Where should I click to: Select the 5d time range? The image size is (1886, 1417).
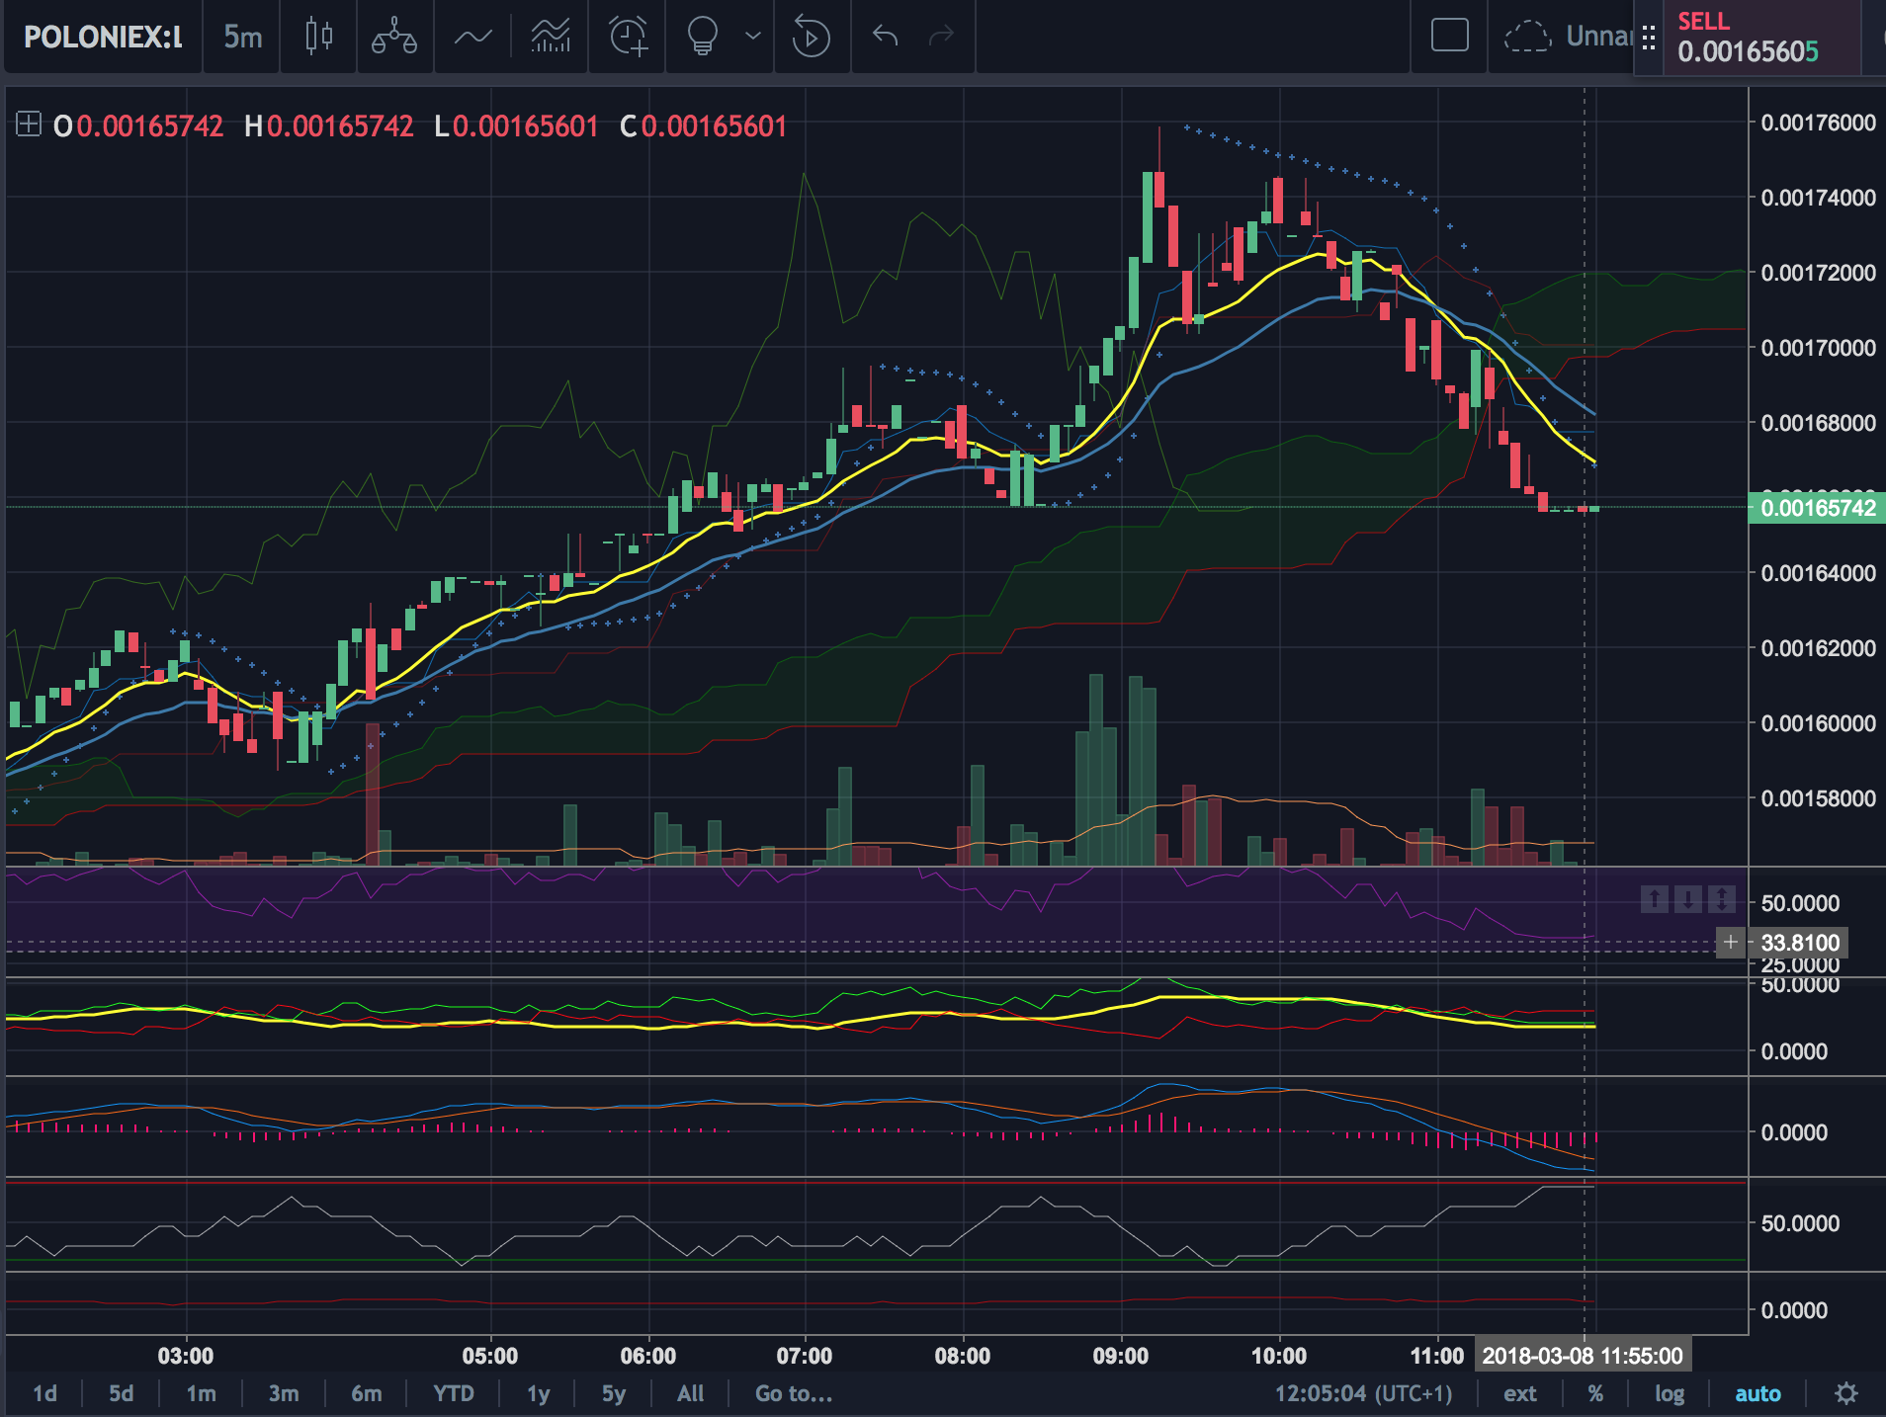[121, 1393]
